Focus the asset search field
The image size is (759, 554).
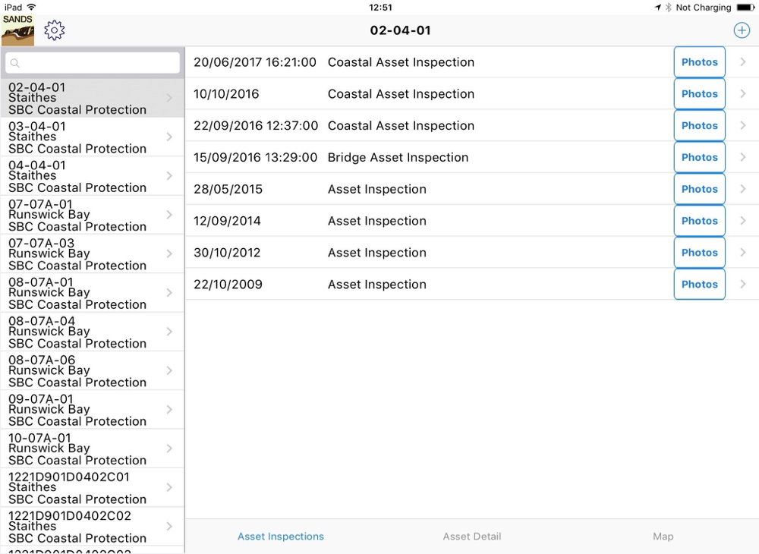click(93, 63)
